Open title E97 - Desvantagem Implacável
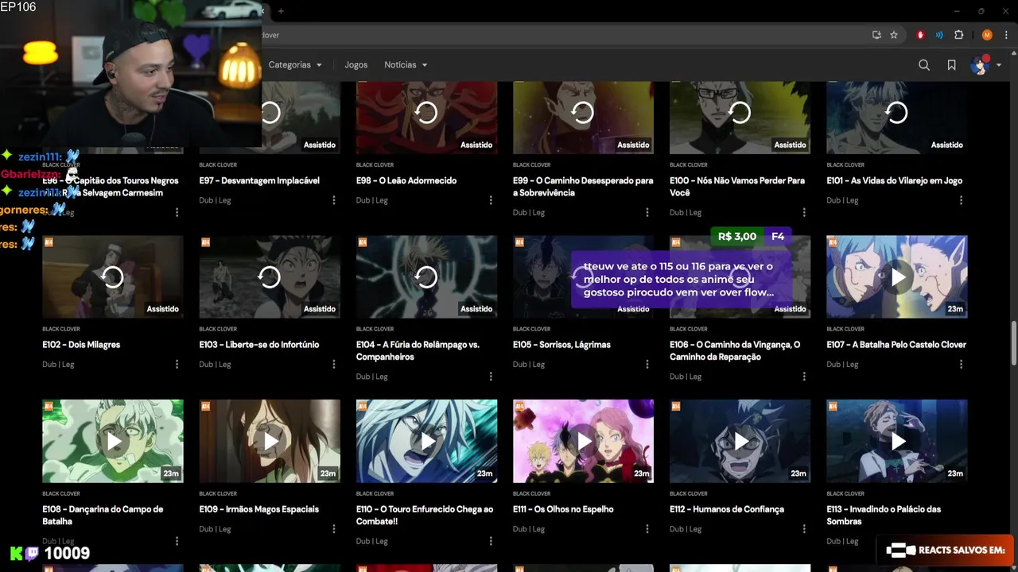This screenshot has height=572, width=1018. (x=259, y=180)
